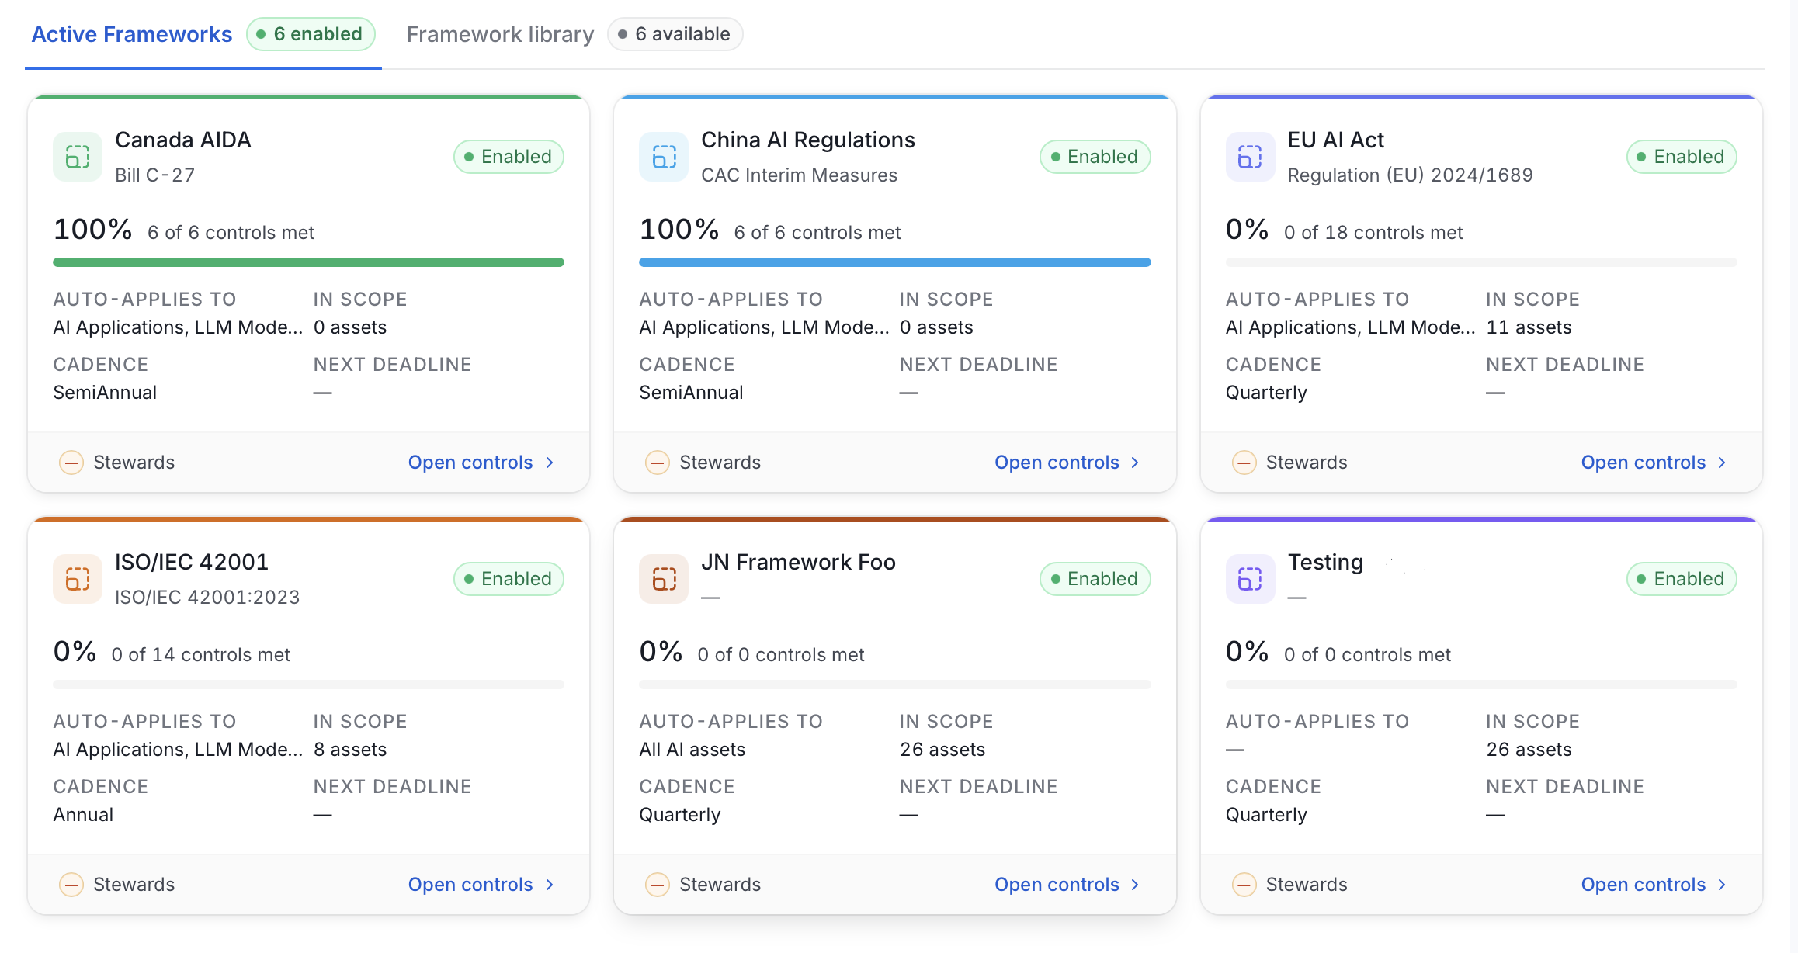The image size is (1798, 953).
Task: Click the Stewards icon on EU AI Act card
Action: [x=1244, y=463]
